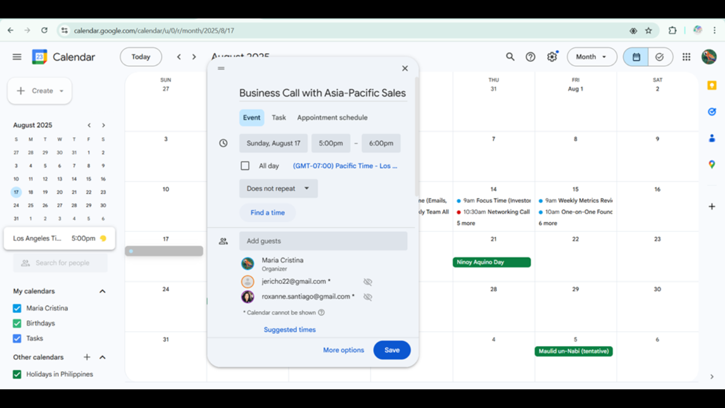
Task: Open the Does not repeat dropdown
Action: coord(279,189)
